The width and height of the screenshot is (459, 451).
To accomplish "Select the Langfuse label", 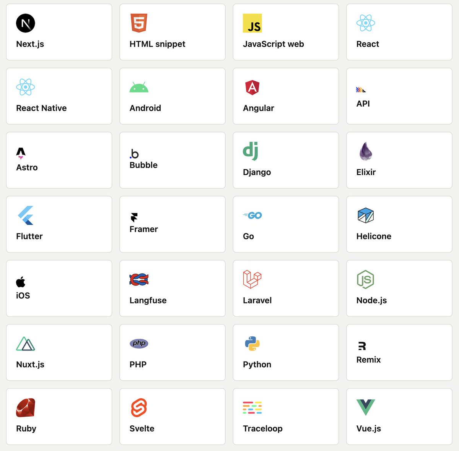I will pyautogui.click(x=148, y=301).
